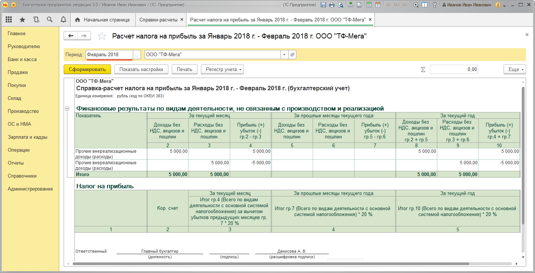Open the Calculator icon
Screen dimensions: 535x273
click(369, 5)
